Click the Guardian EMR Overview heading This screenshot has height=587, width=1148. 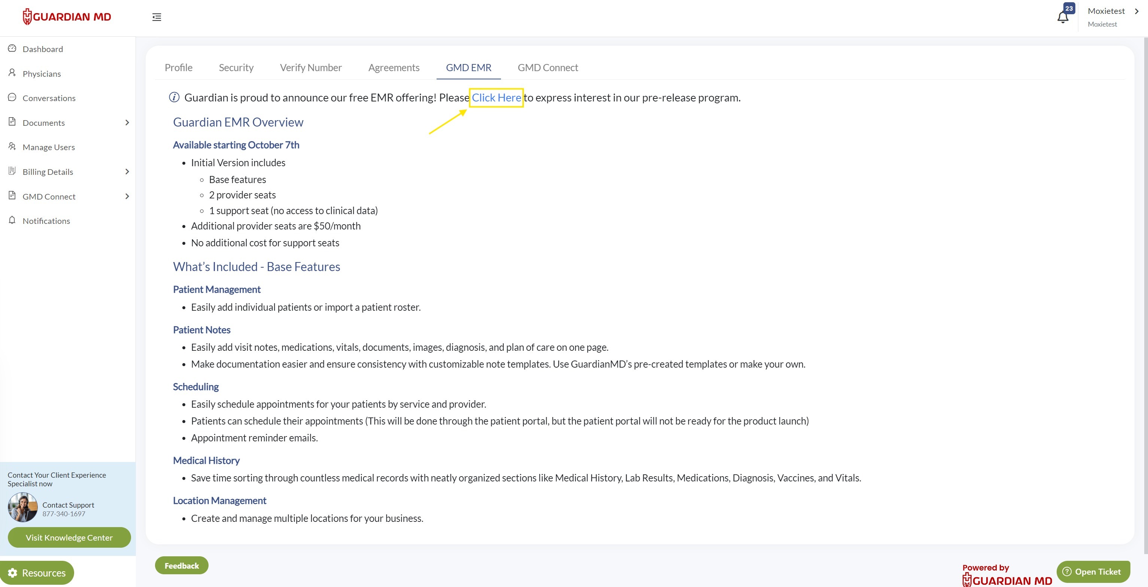click(238, 122)
